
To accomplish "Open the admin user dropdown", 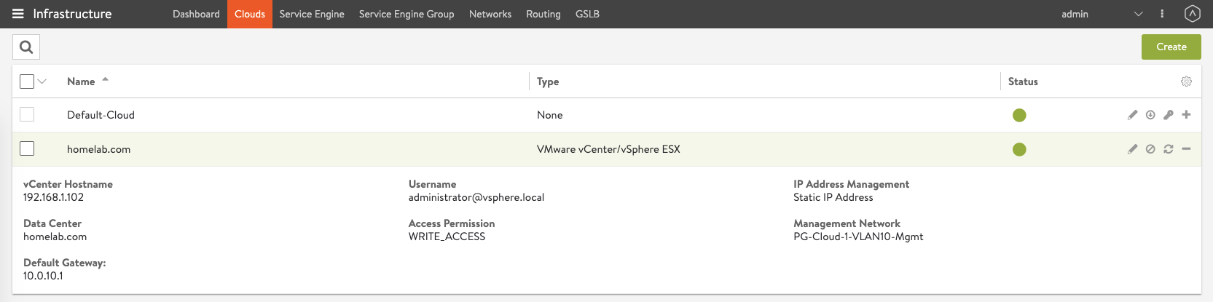I will pyautogui.click(x=1138, y=14).
